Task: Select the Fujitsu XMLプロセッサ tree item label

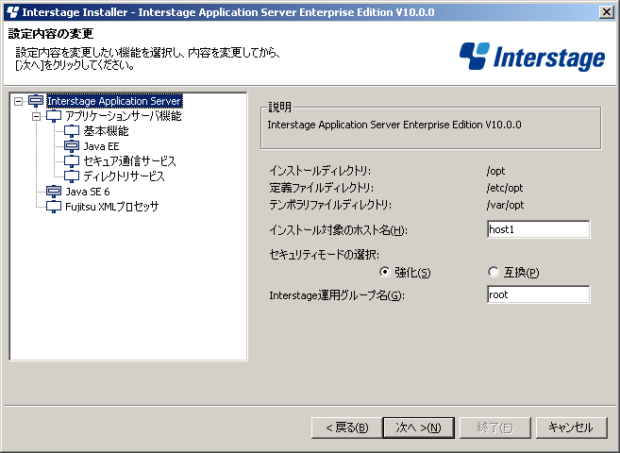Action: (x=112, y=207)
